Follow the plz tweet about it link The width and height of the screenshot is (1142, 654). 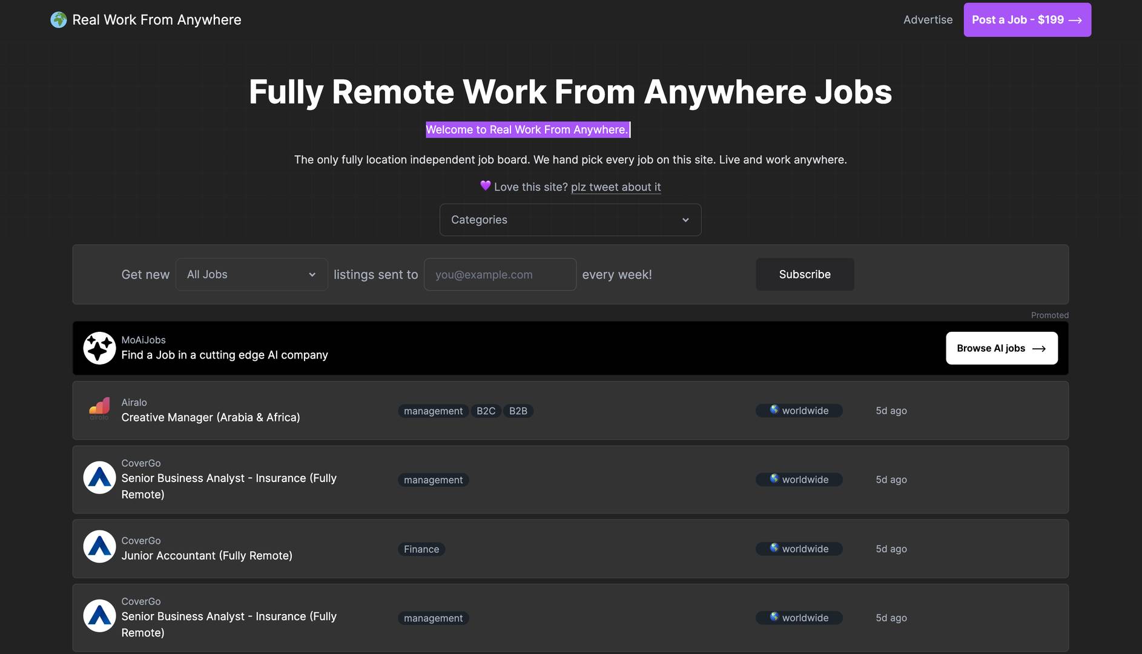616,187
